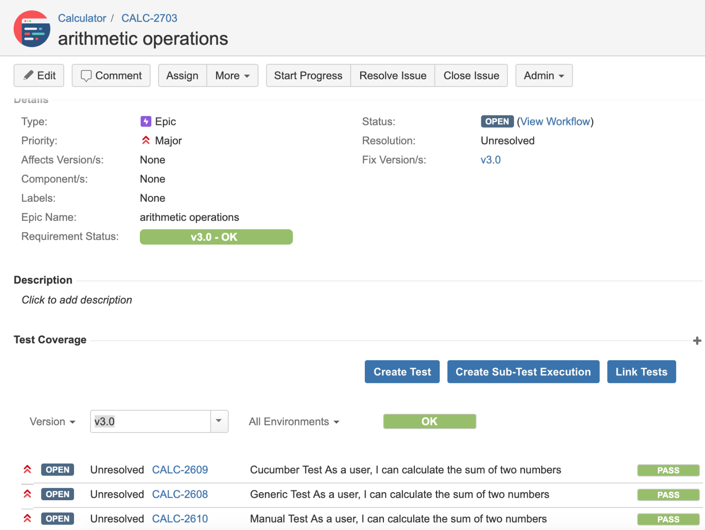Click the Comment button
This screenshot has height=530, width=705.
[x=111, y=76]
